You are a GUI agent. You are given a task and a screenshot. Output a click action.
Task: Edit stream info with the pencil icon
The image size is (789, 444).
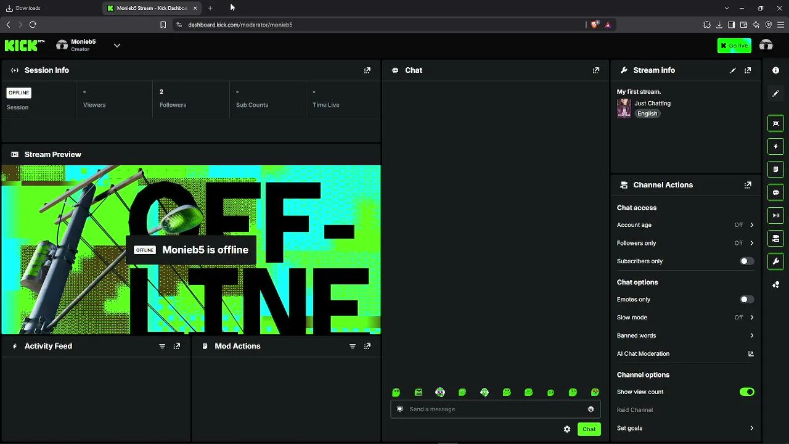click(733, 70)
